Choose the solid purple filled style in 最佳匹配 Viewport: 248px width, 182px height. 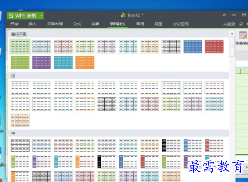pyautogui.click(x=42, y=63)
